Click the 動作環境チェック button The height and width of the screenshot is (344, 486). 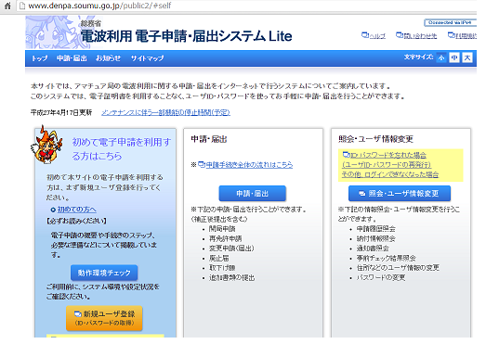(104, 273)
